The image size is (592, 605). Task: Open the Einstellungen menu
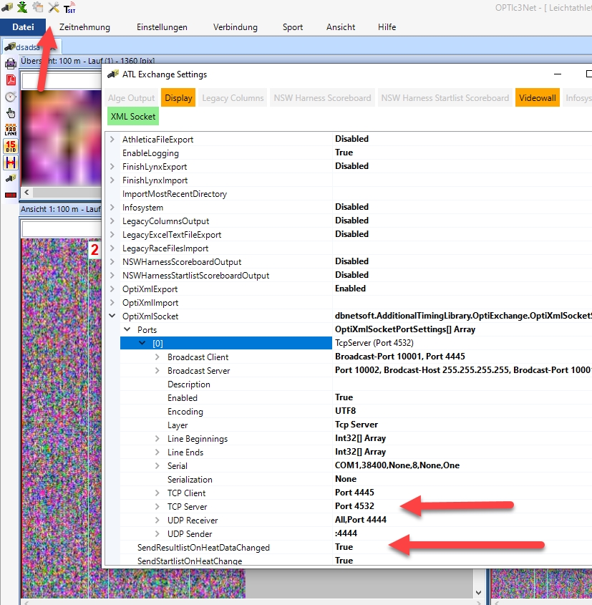tap(162, 27)
